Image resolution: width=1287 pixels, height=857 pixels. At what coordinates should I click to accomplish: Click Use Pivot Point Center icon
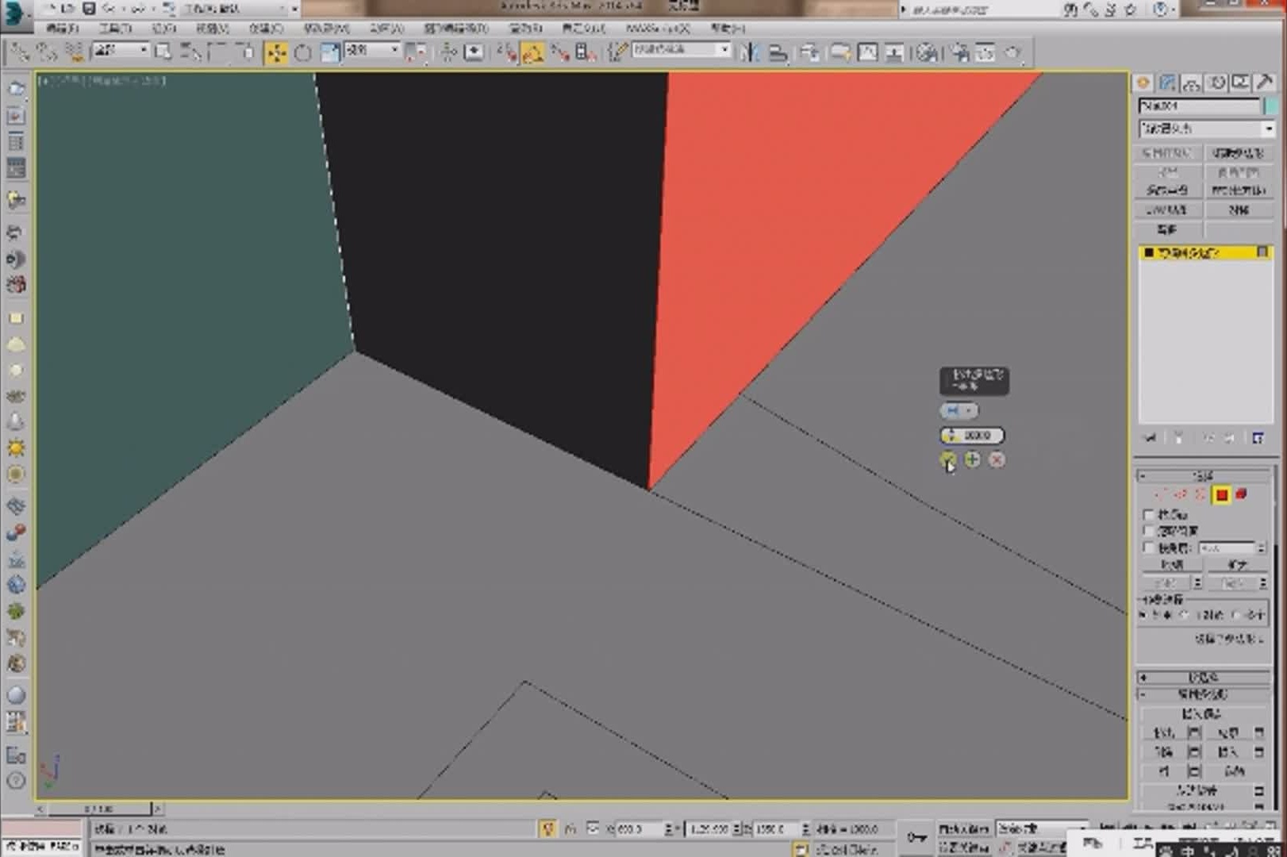pyautogui.click(x=415, y=52)
